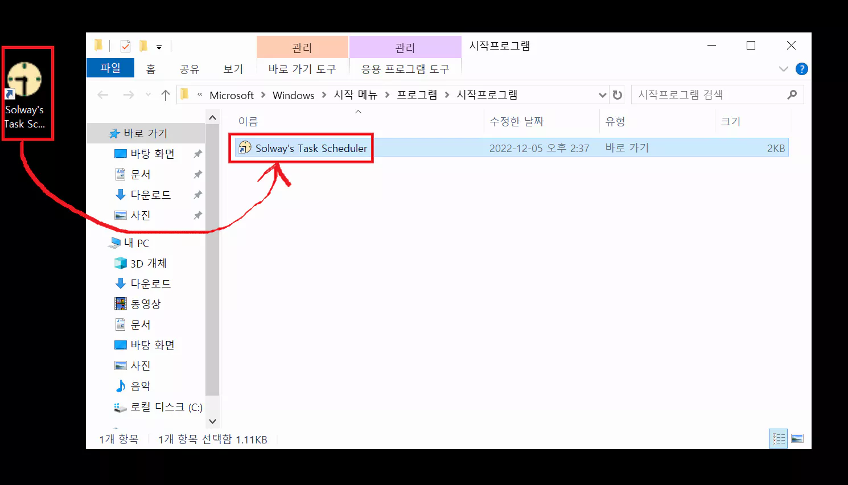Navigate to 프로그램 via breadcrumb link
Screen dimensions: 848x485
(417, 94)
